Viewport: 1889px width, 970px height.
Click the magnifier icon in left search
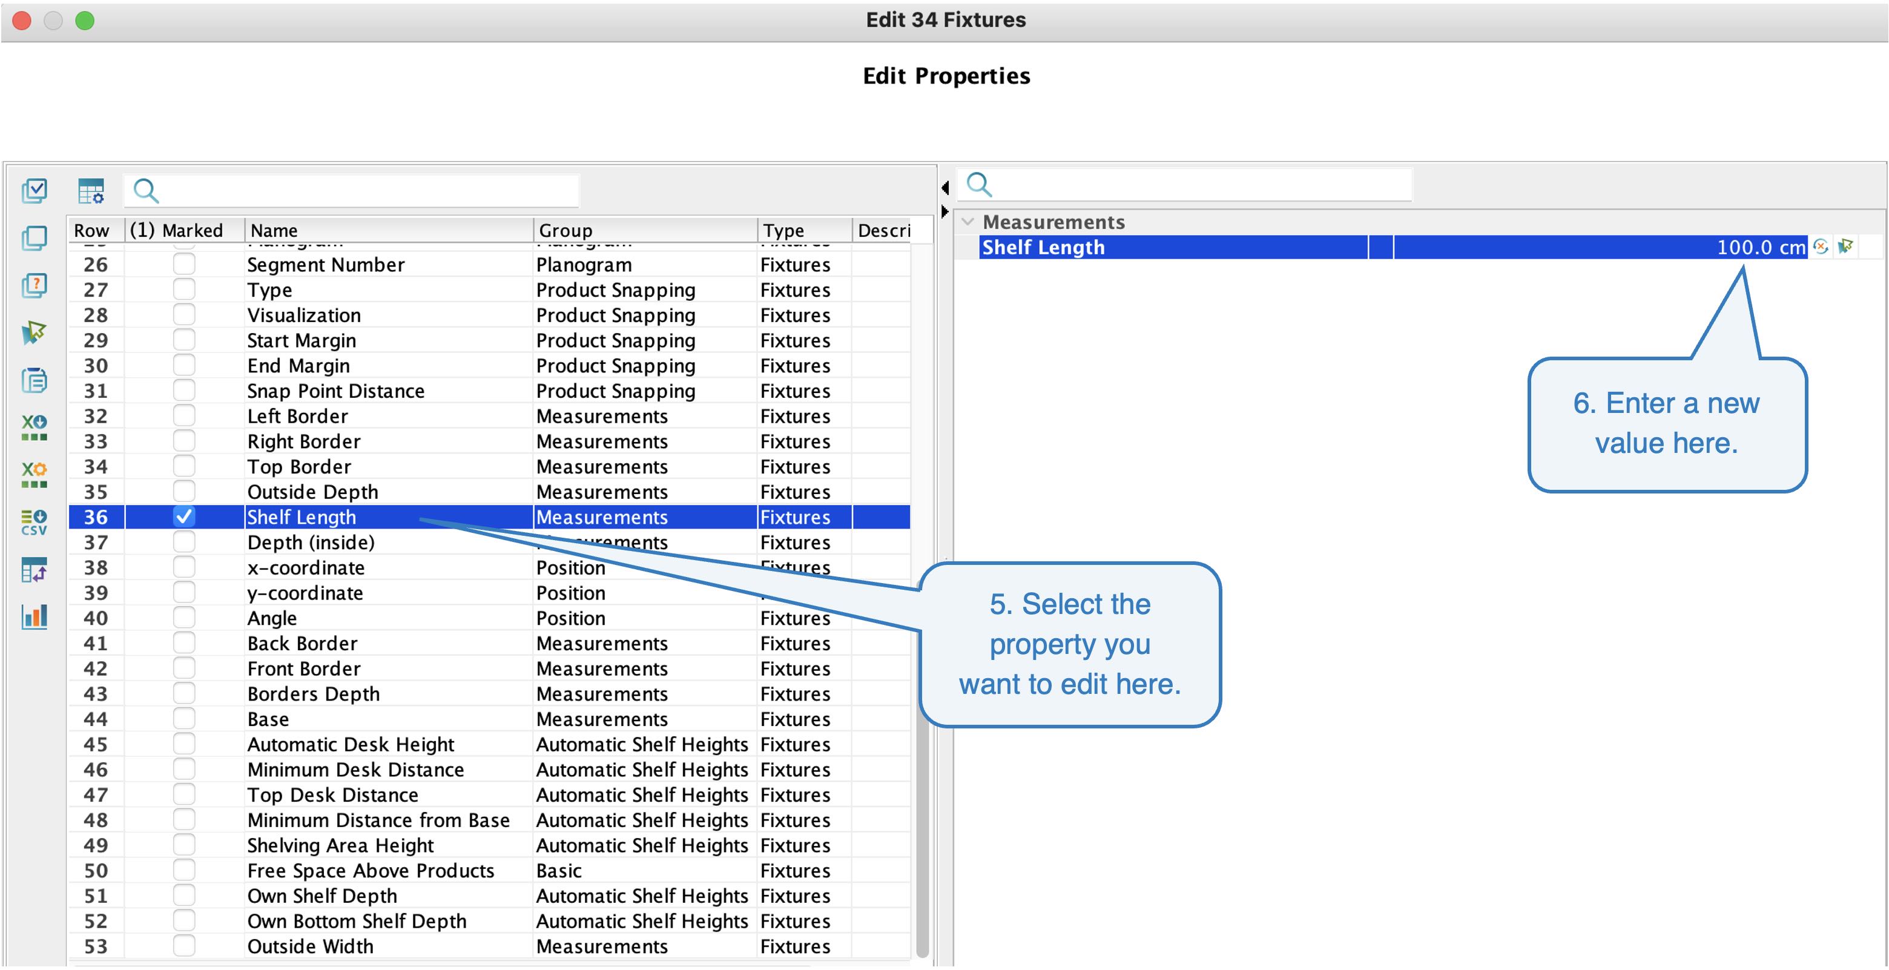(x=146, y=191)
